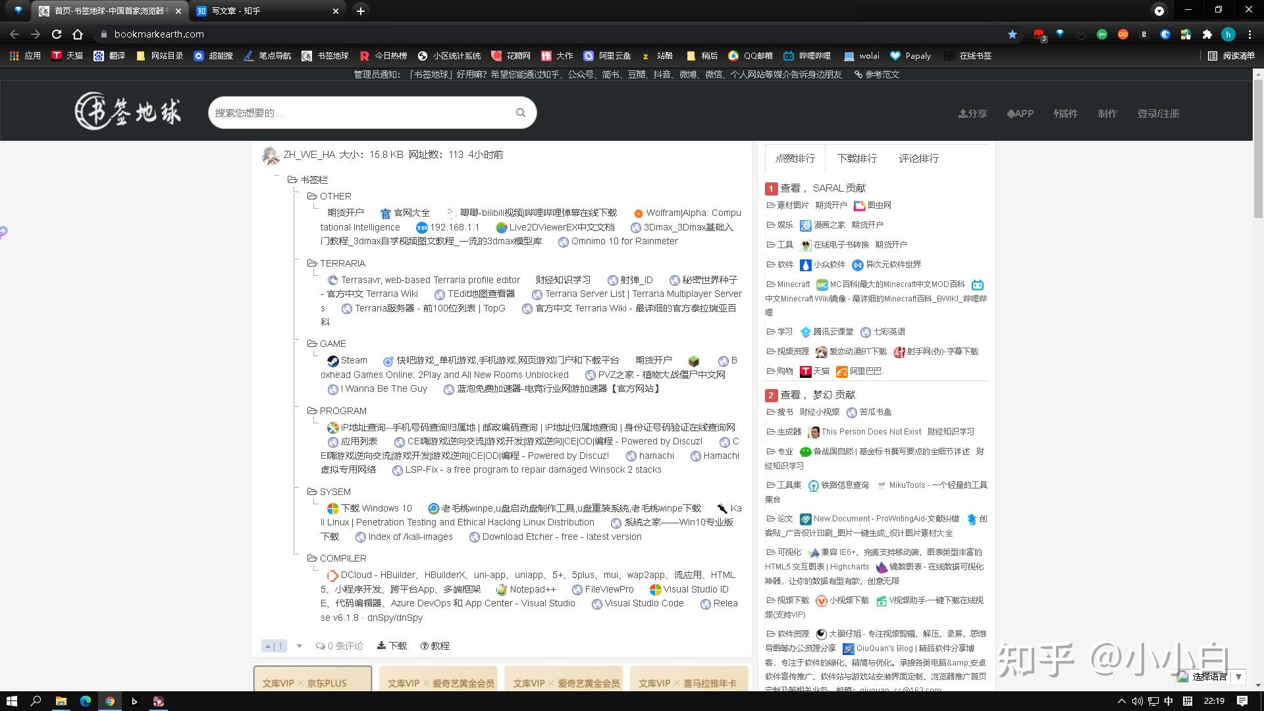The image size is (1264, 711).
Task: Collapse the OTHER folder
Action: point(312,196)
